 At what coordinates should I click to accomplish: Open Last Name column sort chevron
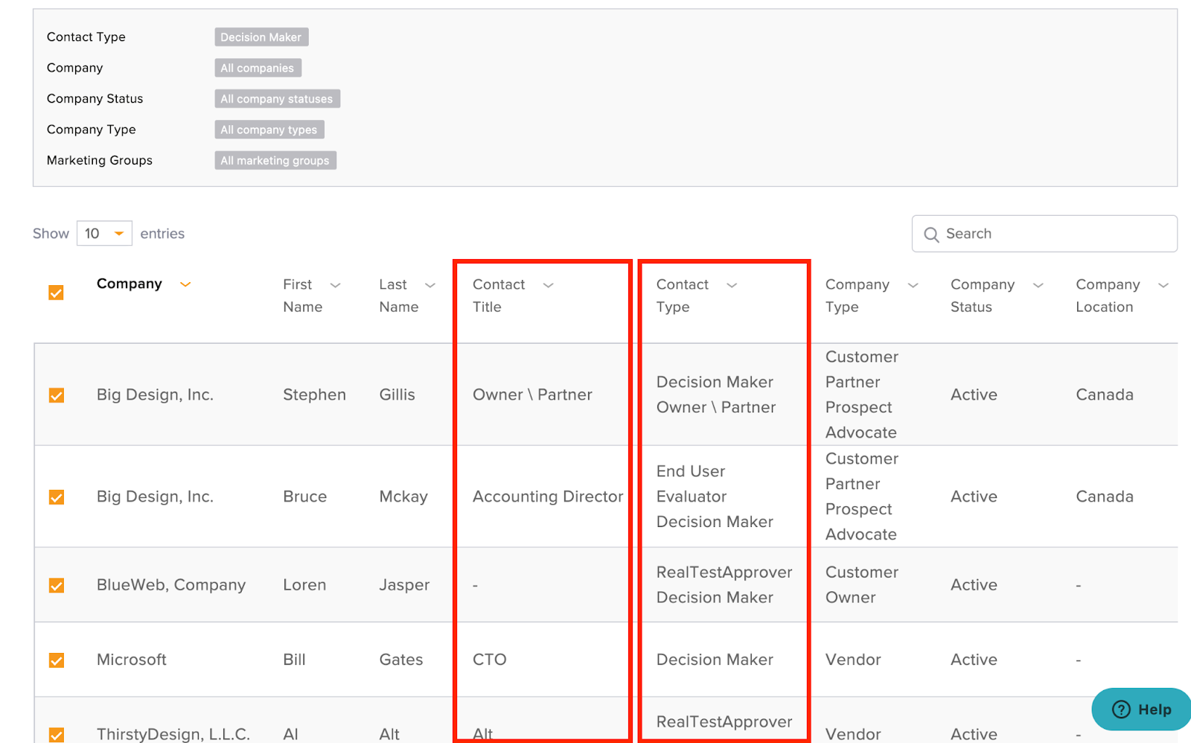tap(430, 285)
